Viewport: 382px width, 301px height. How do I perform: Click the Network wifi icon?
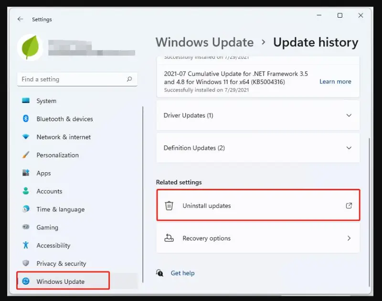click(x=26, y=136)
